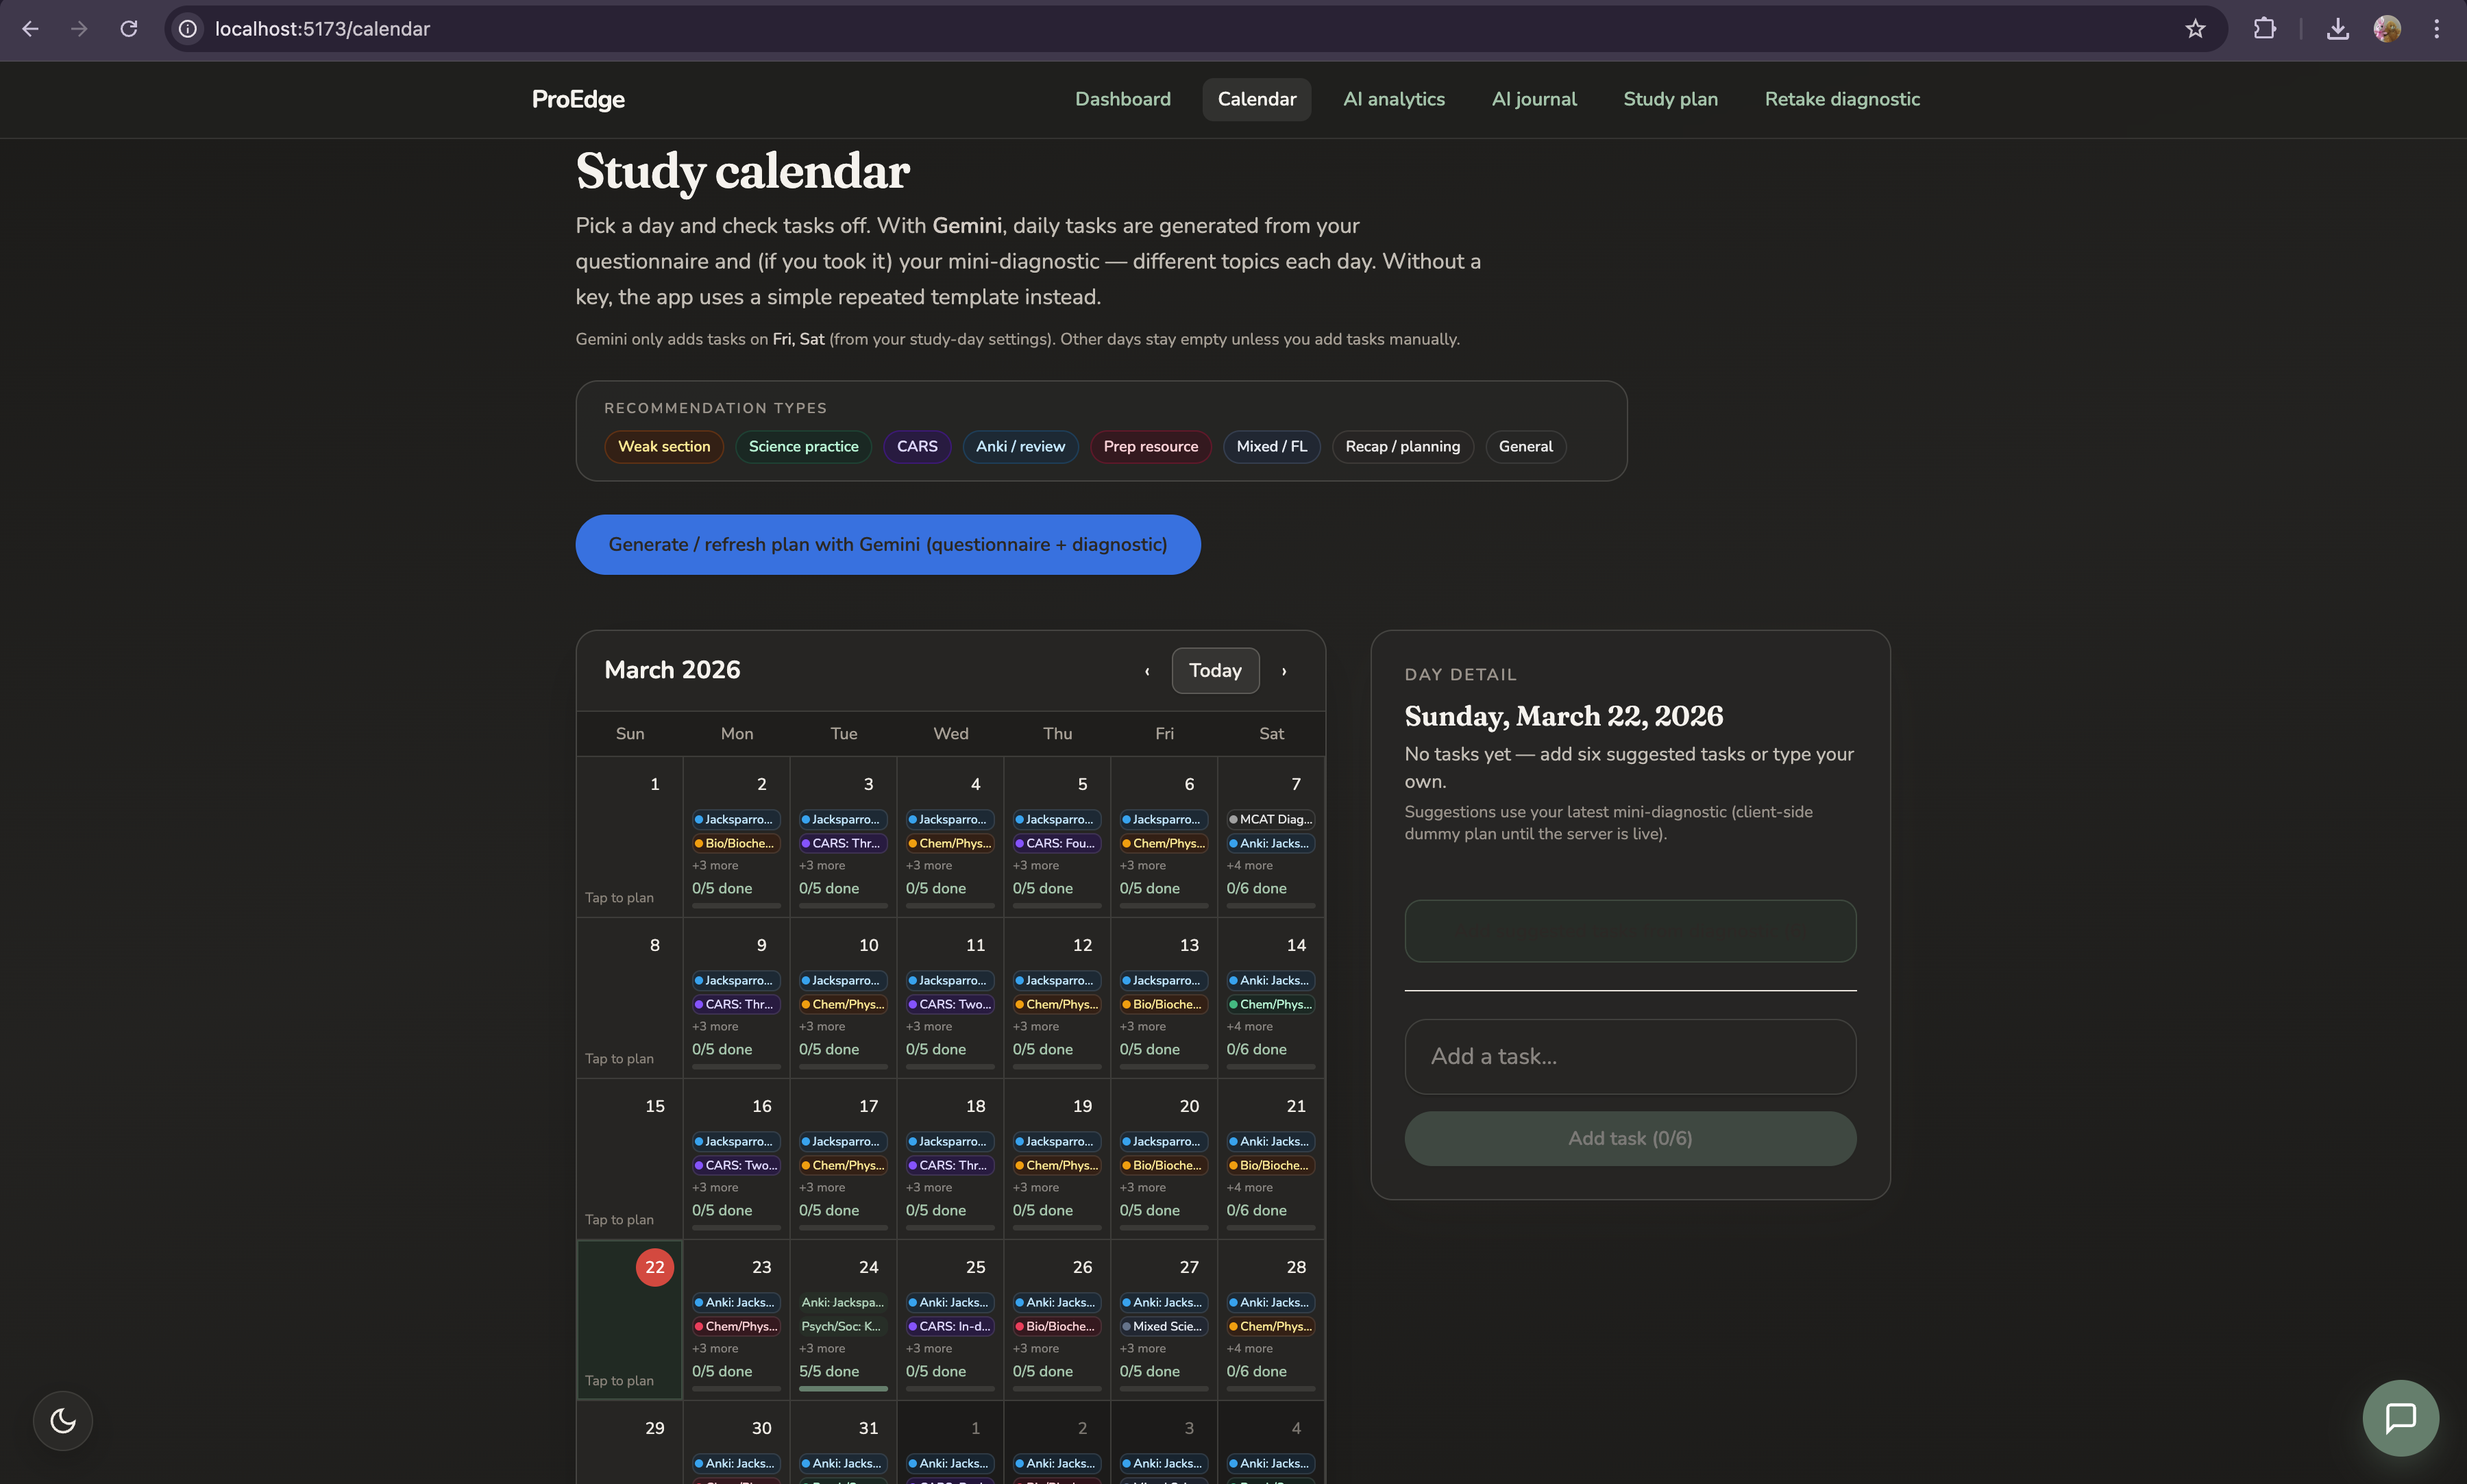Go to previous month chevron
The width and height of the screenshot is (2467, 1484).
point(1147,671)
